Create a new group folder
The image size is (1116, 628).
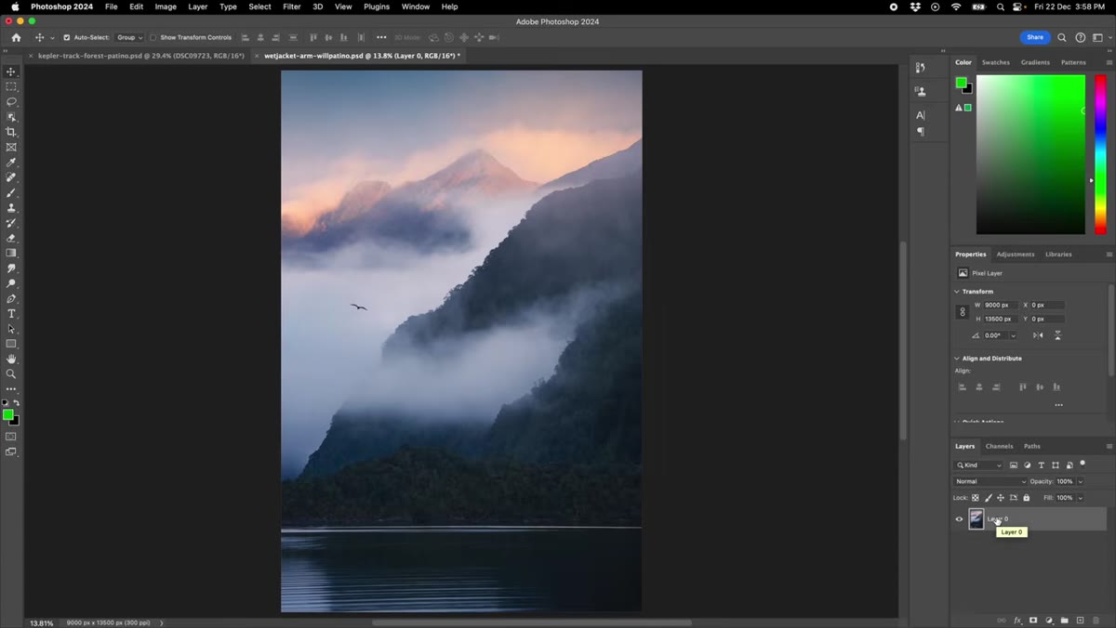[1065, 620]
